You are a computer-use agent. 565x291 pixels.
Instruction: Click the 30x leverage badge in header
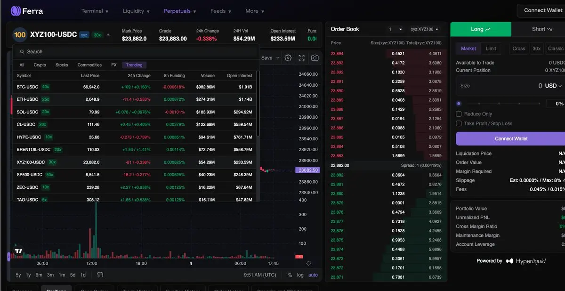point(97,35)
